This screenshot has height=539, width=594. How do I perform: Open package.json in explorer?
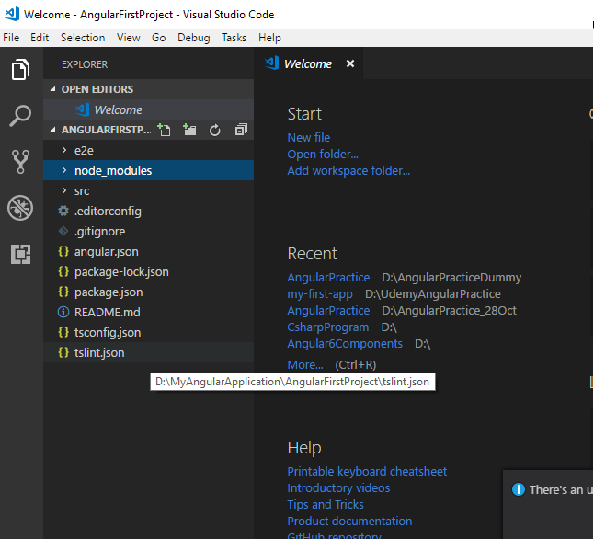click(x=149, y=292)
